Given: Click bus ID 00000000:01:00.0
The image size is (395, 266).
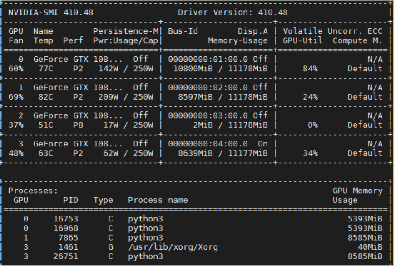Looking at the screenshot, I should [208, 59].
